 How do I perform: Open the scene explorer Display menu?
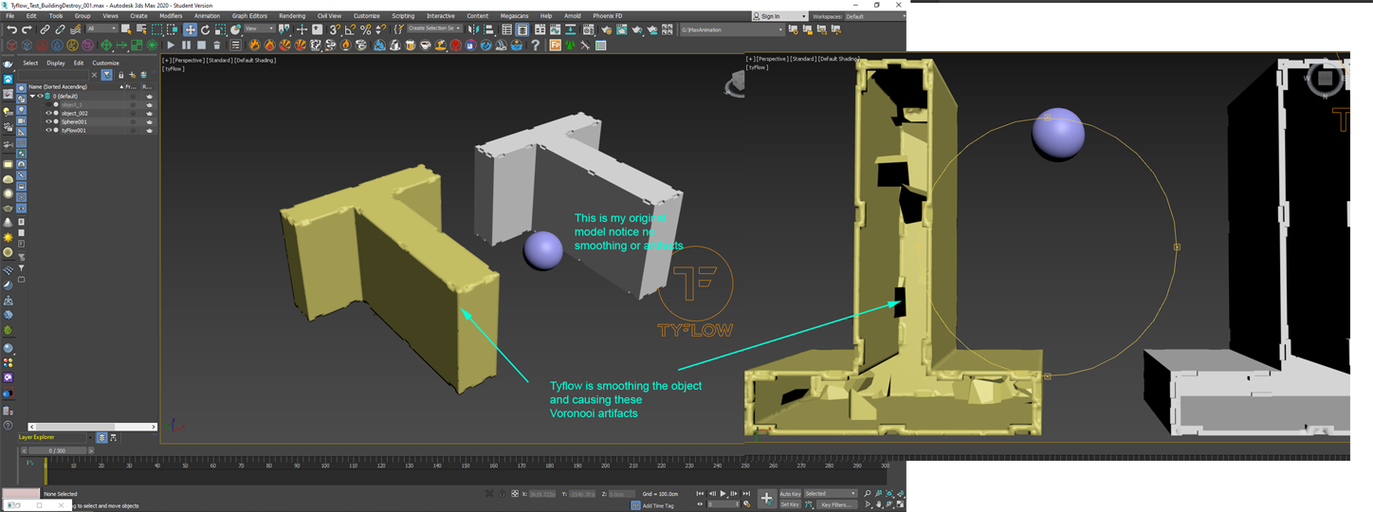pos(56,63)
